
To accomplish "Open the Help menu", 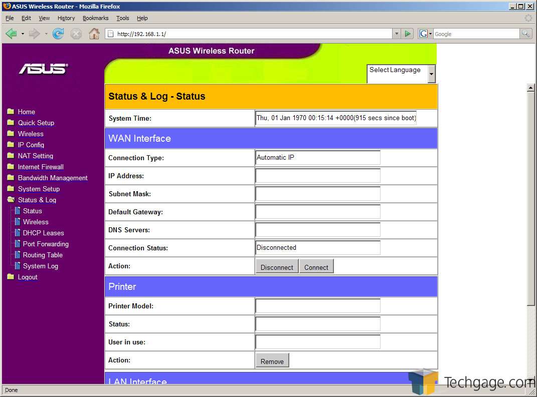I will (142, 18).
